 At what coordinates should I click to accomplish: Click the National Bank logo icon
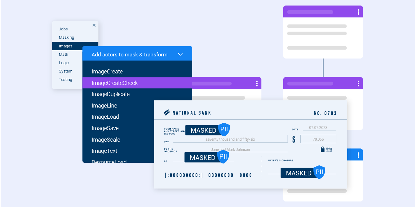coord(167,113)
